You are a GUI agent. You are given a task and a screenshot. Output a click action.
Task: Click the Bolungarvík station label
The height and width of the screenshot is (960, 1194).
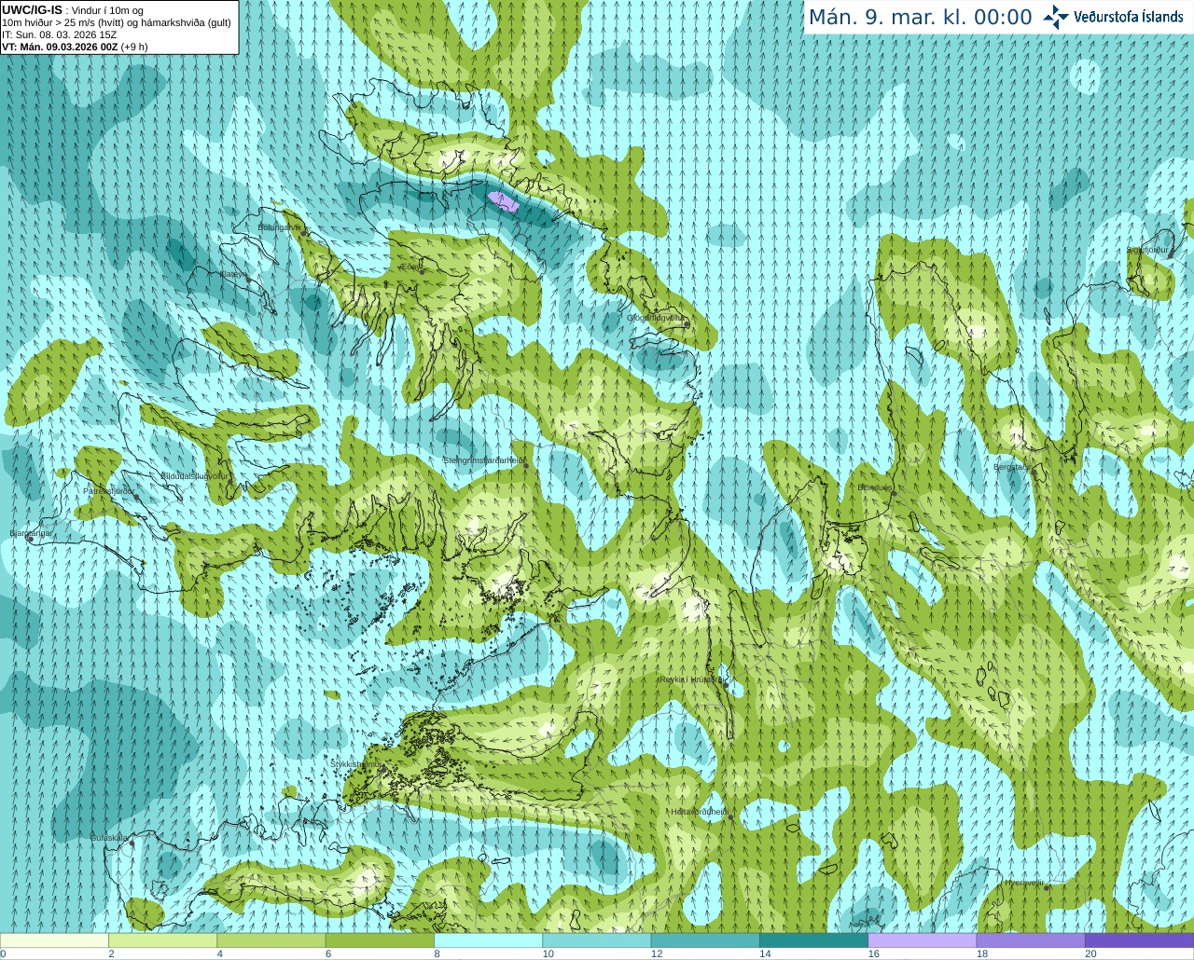tap(279, 226)
